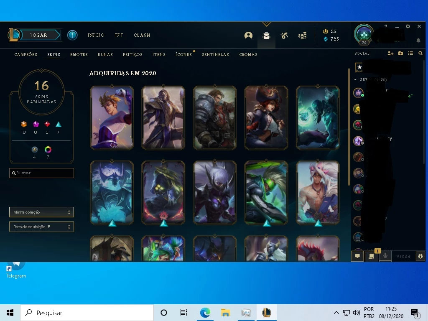This screenshot has width=428, height=321.
Task: Click the orange gem rarity icon
Action: 24,125
